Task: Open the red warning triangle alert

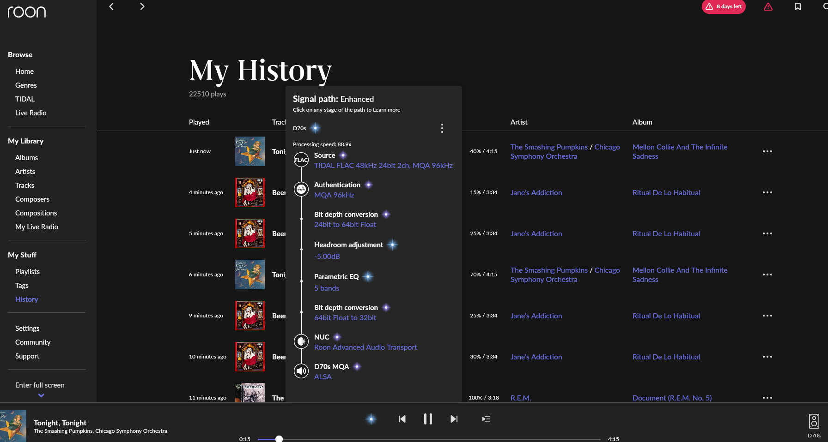Action: 768,6
